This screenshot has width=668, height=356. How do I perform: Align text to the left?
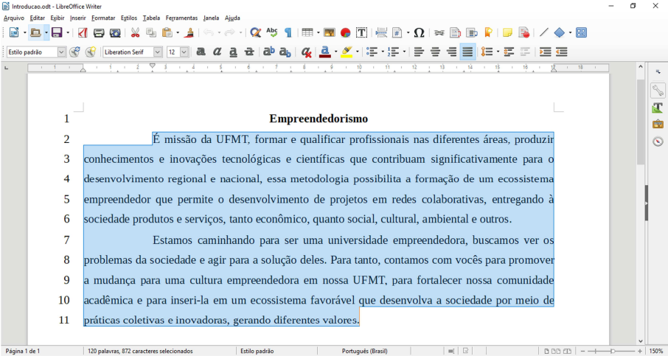[x=420, y=52]
